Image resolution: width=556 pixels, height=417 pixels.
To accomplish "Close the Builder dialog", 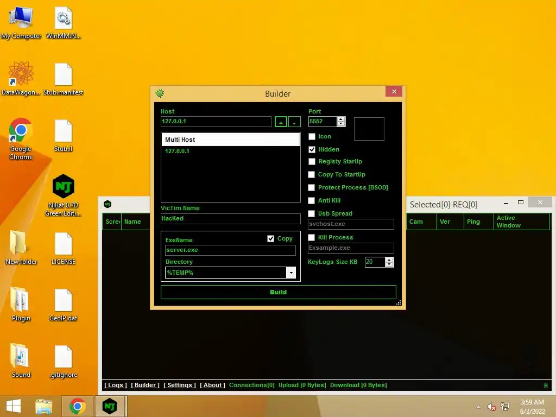I will point(394,91).
